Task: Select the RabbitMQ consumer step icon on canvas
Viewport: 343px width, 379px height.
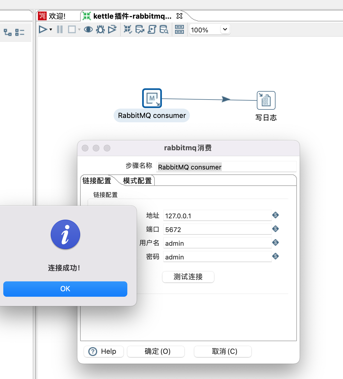Action: tap(152, 98)
